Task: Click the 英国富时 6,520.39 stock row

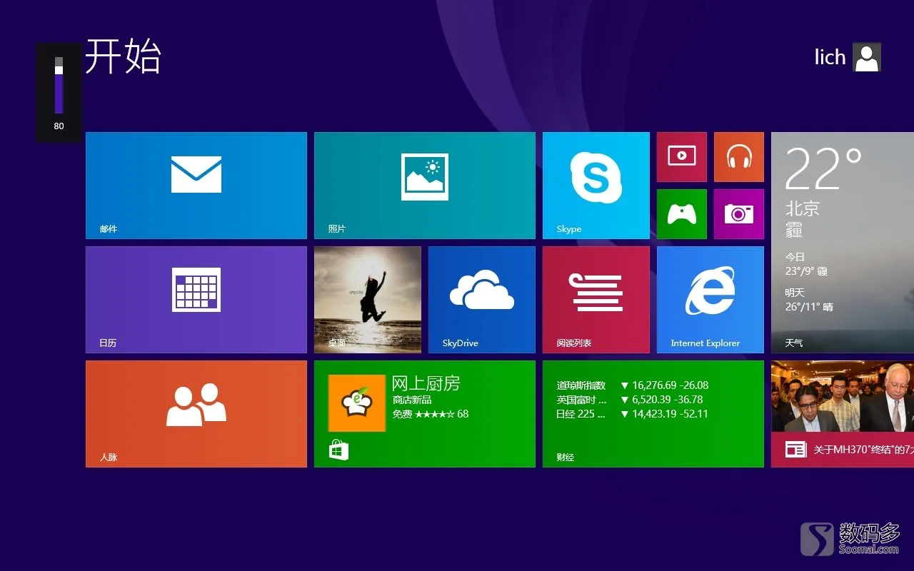Action: coord(630,400)
